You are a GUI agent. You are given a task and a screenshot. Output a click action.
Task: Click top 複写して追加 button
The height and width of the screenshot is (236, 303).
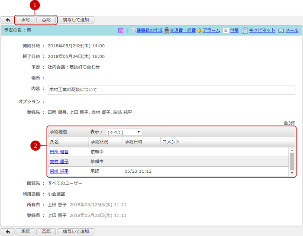click(76, 20)
